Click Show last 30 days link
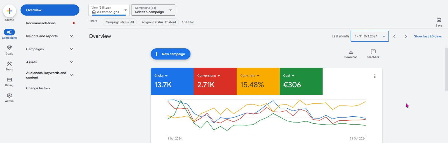The image size is (448, 143). point(428,36)
